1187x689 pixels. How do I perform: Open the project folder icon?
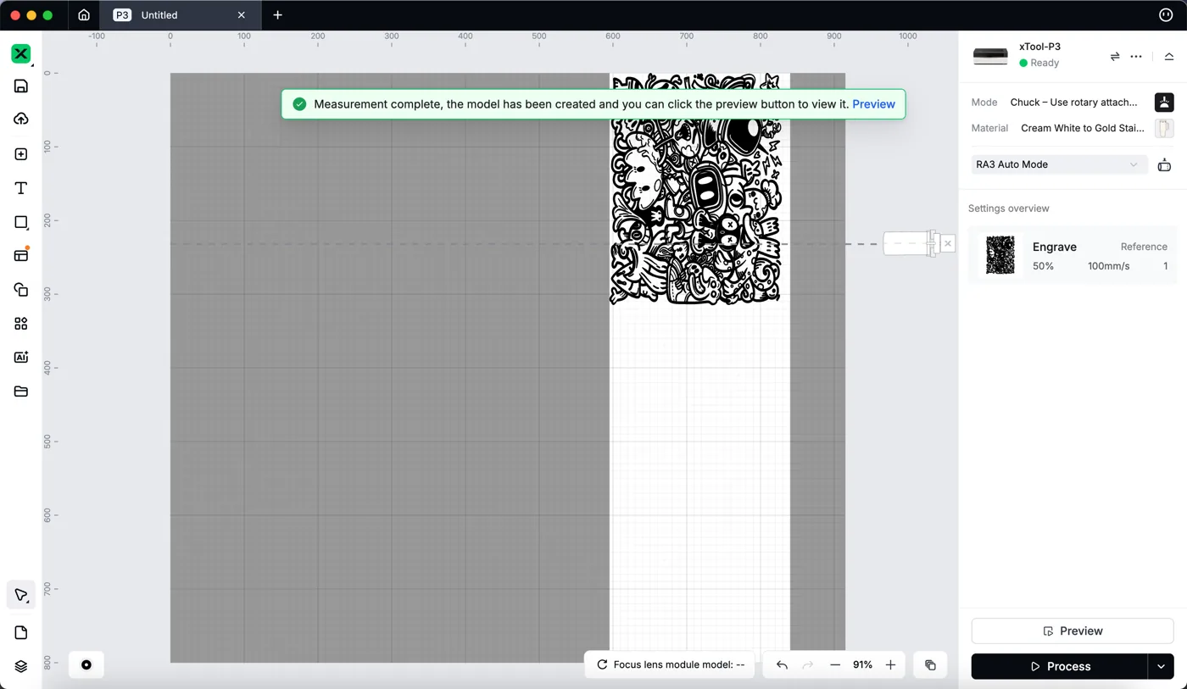click(21, 392)
